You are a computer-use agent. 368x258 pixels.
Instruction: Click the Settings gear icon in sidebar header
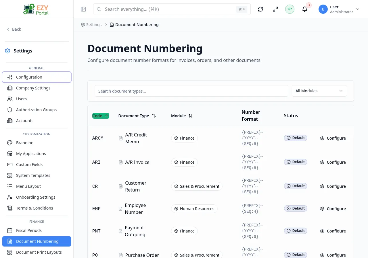7,51
